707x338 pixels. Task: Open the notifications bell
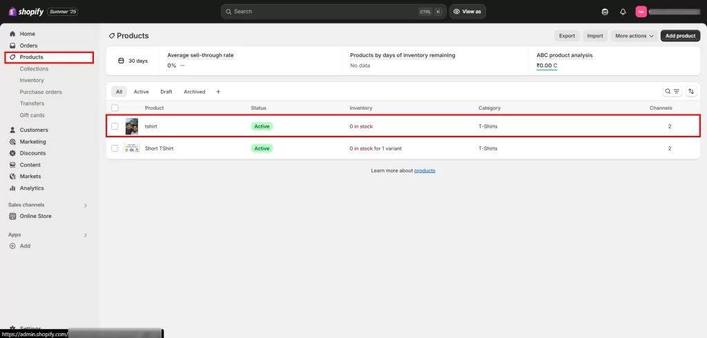623,12
